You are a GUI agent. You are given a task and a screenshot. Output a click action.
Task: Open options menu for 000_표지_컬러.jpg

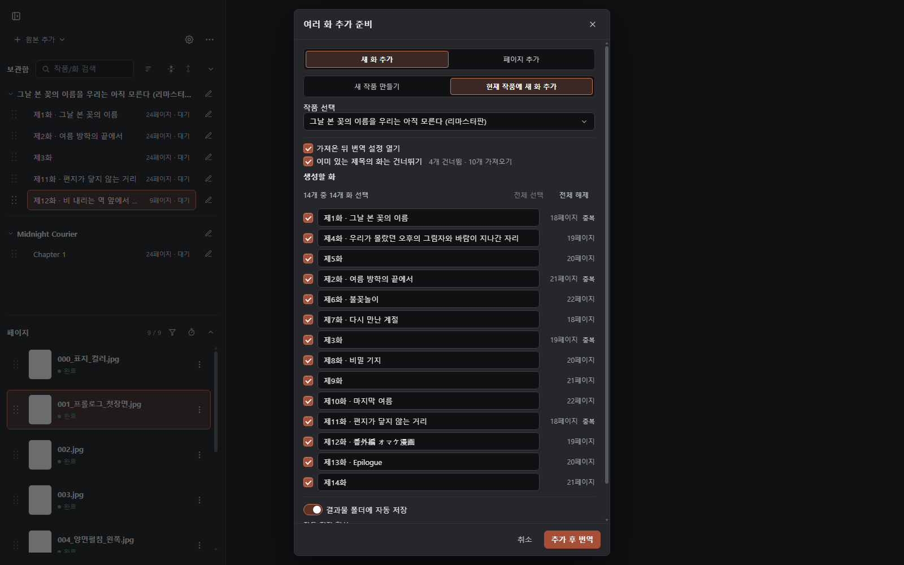click(199, 364)
